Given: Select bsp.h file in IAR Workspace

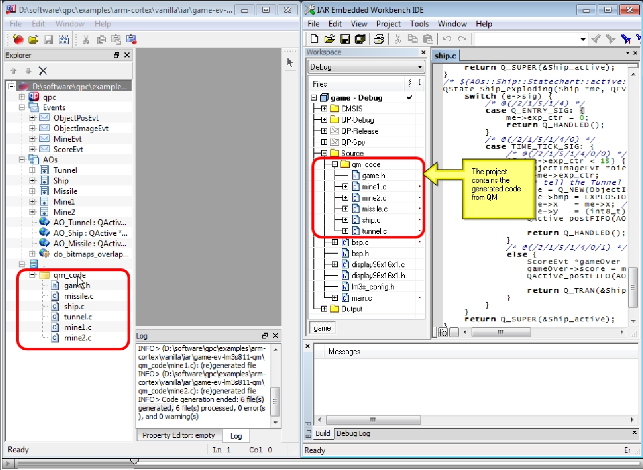Looking at the screenshot, I should [360, 253].
